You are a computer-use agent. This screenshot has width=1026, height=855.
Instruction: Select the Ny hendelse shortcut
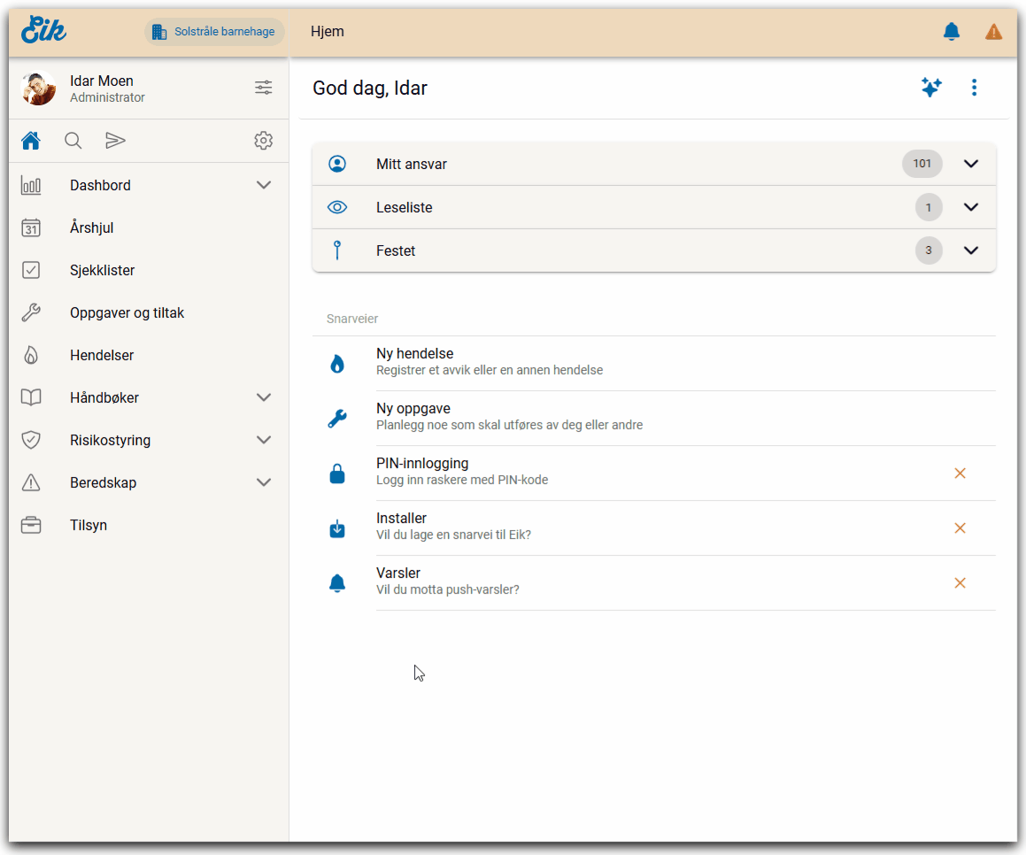pyautogui.click(x=414, y=362)
